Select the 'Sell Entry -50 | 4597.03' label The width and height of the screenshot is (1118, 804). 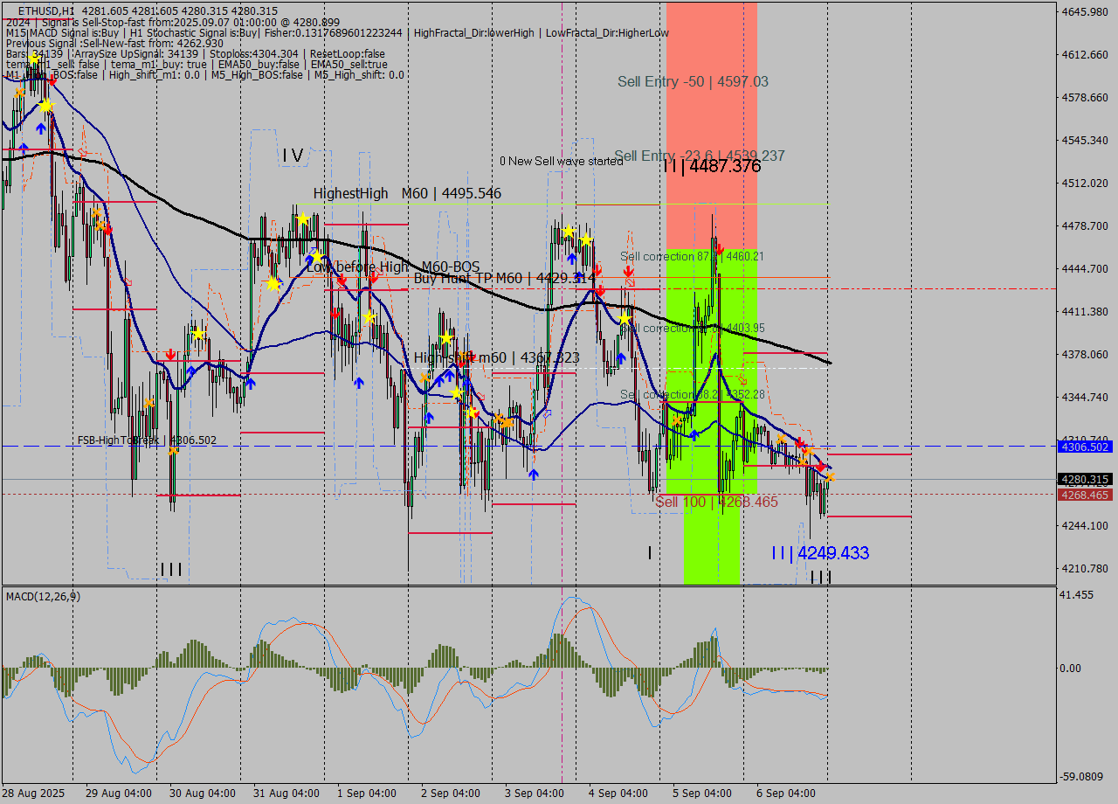(693, 81)
